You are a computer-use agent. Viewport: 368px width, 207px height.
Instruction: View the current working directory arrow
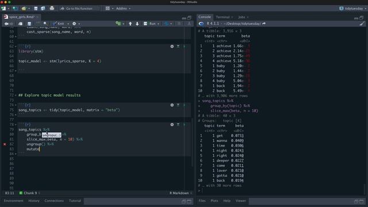(264, 24)
